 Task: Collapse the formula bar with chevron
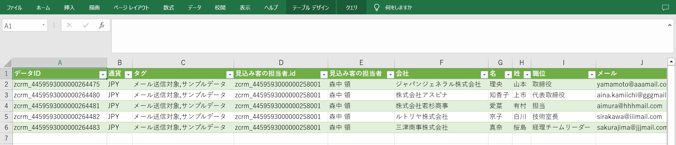pyautogui.click(x=670, y=25)
